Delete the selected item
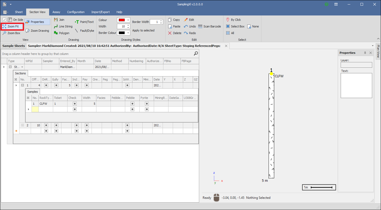 [175, 33]
